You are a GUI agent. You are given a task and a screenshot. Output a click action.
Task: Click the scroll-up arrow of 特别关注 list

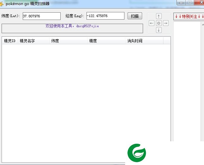pos(203,24)
